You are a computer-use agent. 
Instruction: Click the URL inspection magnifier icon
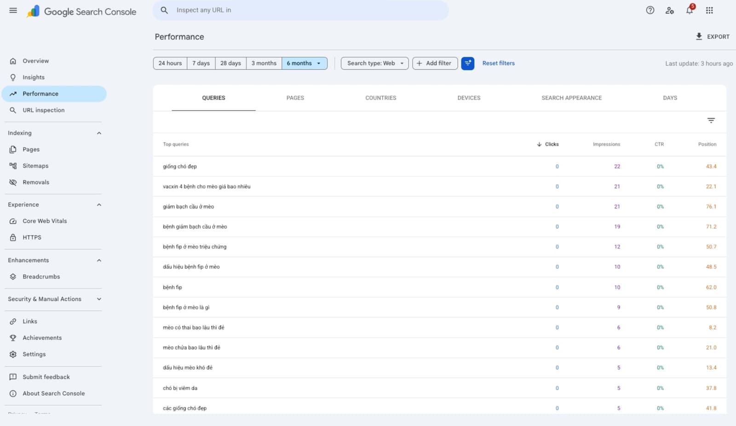(13, 110)
